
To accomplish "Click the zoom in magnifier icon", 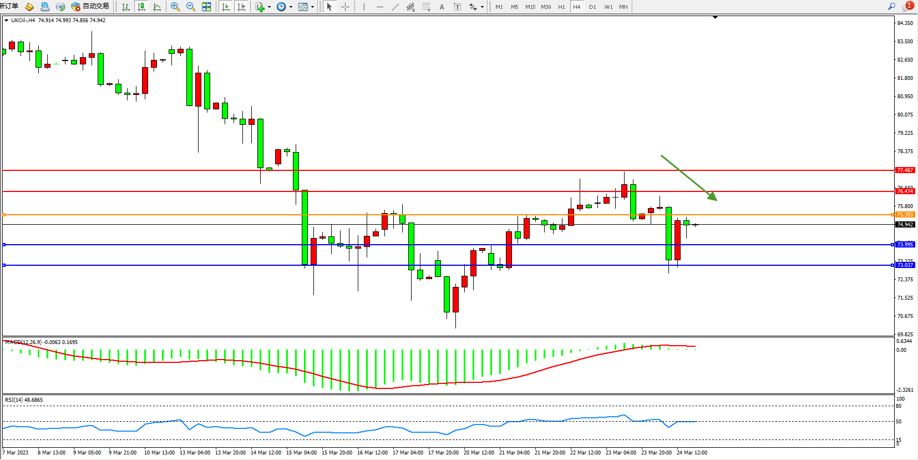I will 175,7.
